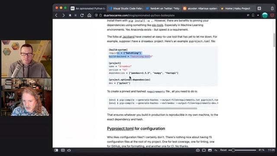Open the Pocket extension icon
The image size is (277, 156).
[x=272, y=16]
